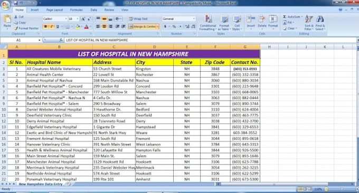The image size is (359, 193).
Task: Open the Calibri font name dropdown
Action: click(66, 19)
